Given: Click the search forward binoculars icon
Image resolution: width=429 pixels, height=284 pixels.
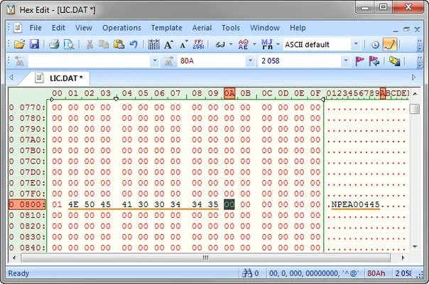Looking at the screenshot, I should pos(168,61).
